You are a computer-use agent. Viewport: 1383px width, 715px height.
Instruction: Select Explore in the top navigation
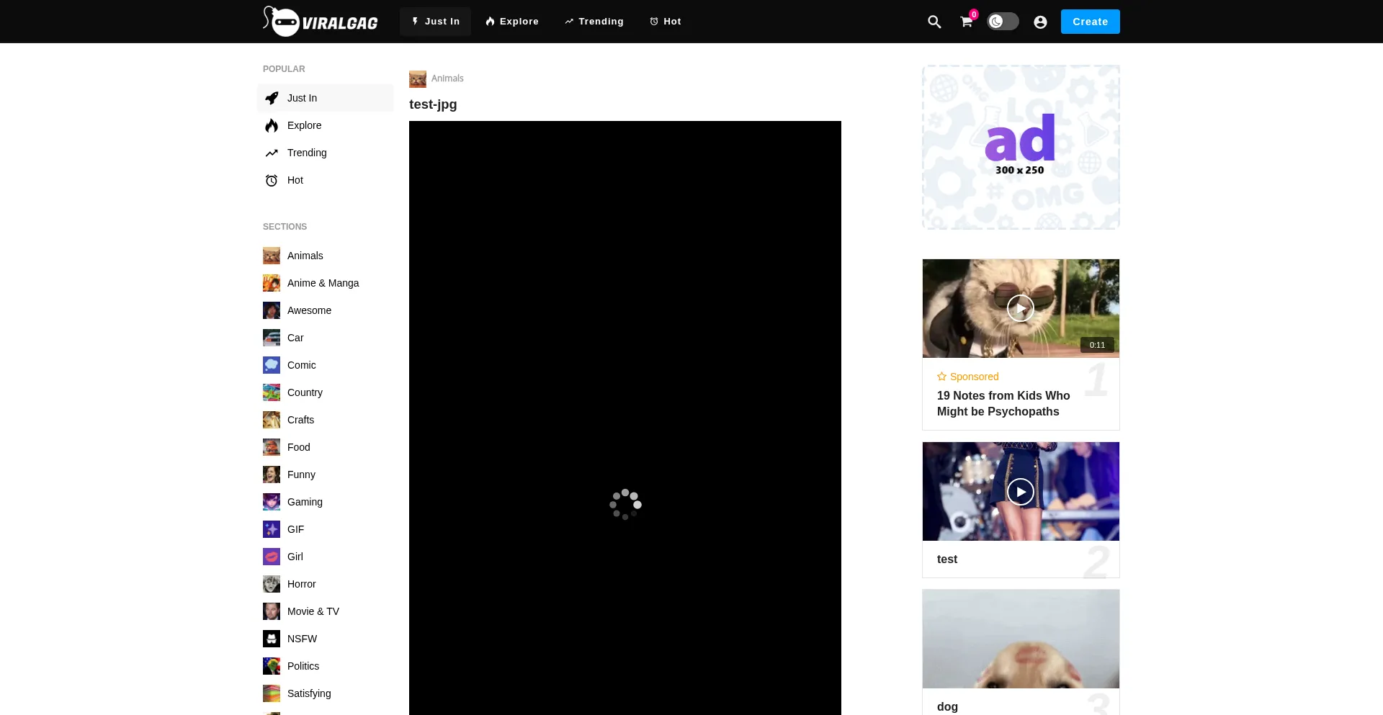click(x=511, y=22)
